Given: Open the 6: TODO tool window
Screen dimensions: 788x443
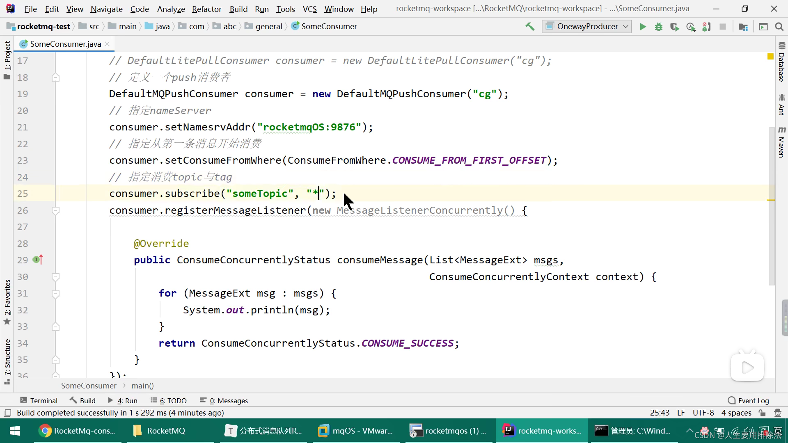Looking at the screenshot, I should pyautogui.click(x=169, y=400).
